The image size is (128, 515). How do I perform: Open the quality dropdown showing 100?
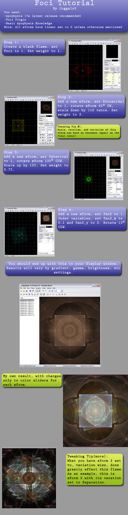[x=62, y=291]
